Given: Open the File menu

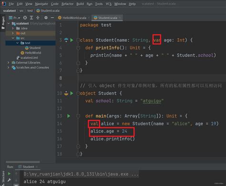Looking at the screenshot, I should [11, 4].
